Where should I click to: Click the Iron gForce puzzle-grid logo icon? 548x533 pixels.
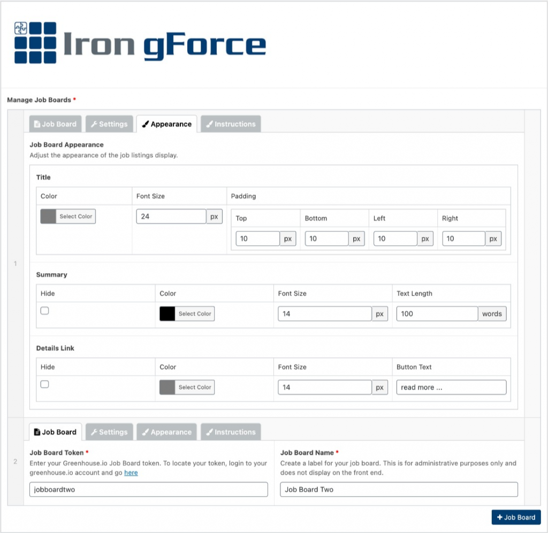35,41
